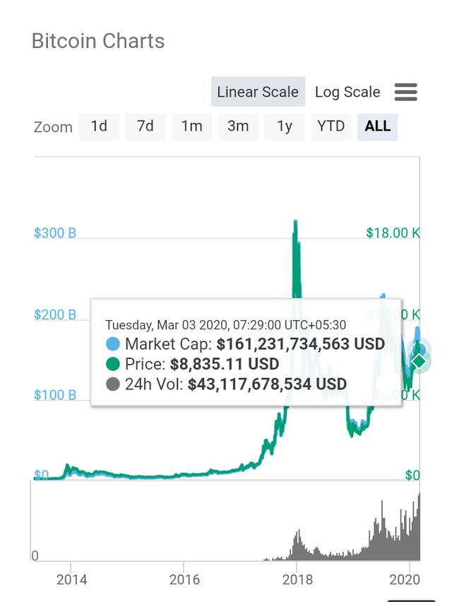This screenshot has width=452, height=602.
Task: Click the green price marker diamond
Action: [x=419, y=361]
